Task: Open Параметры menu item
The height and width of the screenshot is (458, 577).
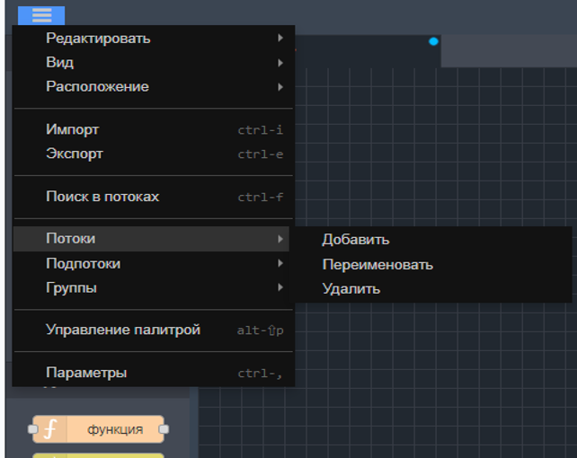Action: coord(86,373)
